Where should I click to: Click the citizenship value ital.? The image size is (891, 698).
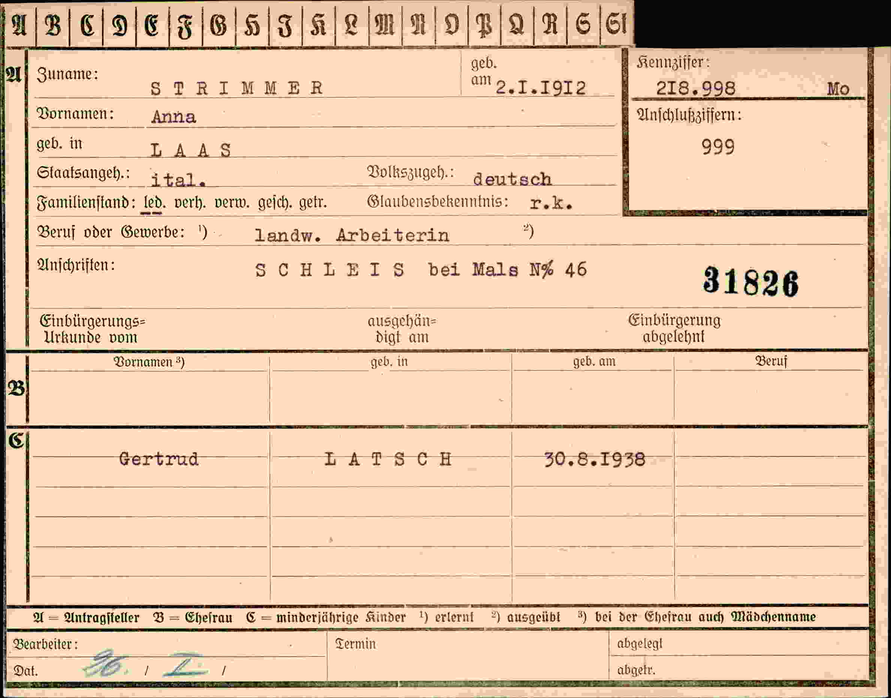[178, 180]
